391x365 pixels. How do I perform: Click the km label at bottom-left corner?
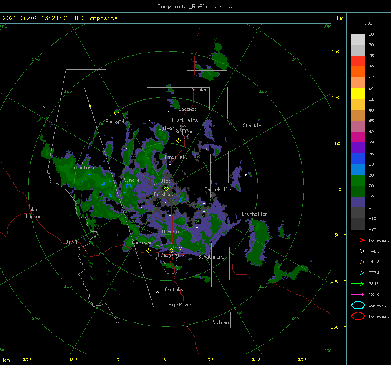pos(7,360)
